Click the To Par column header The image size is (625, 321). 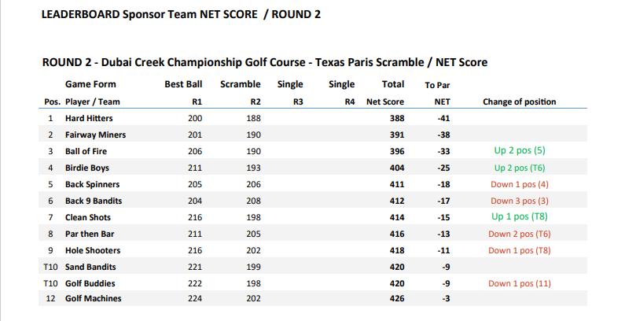(437, 85)
